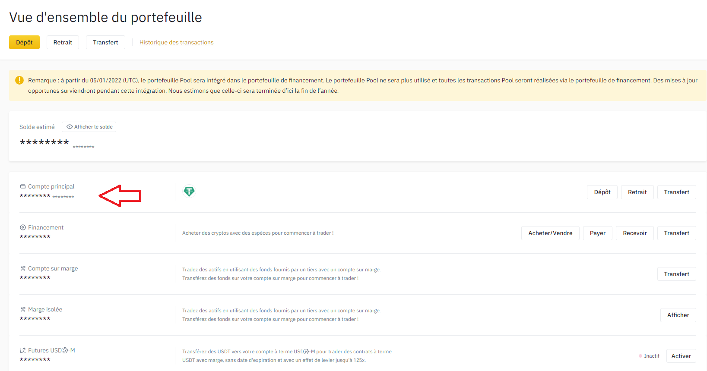The height and width of the screenshot is (371, 707).
Task: Click Retrait in the Compte principal row
Action: pyautogui.click(x=637, y=192)
